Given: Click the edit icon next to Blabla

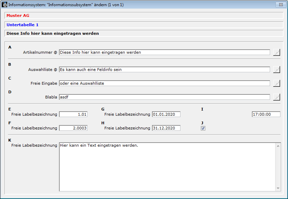Looking at the screenshot, I should (276, 97).
